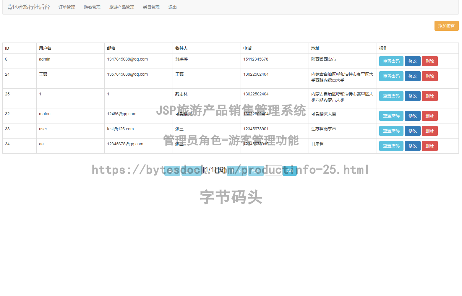The width and height of the screenshot is (462, 296).
Task: Click email 1347845688@qq.com
Action: click(127, 59)
